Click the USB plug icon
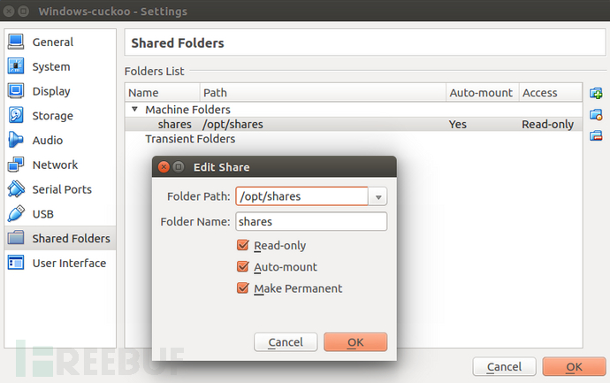610x383 pixels. click(x=16, y=214)
